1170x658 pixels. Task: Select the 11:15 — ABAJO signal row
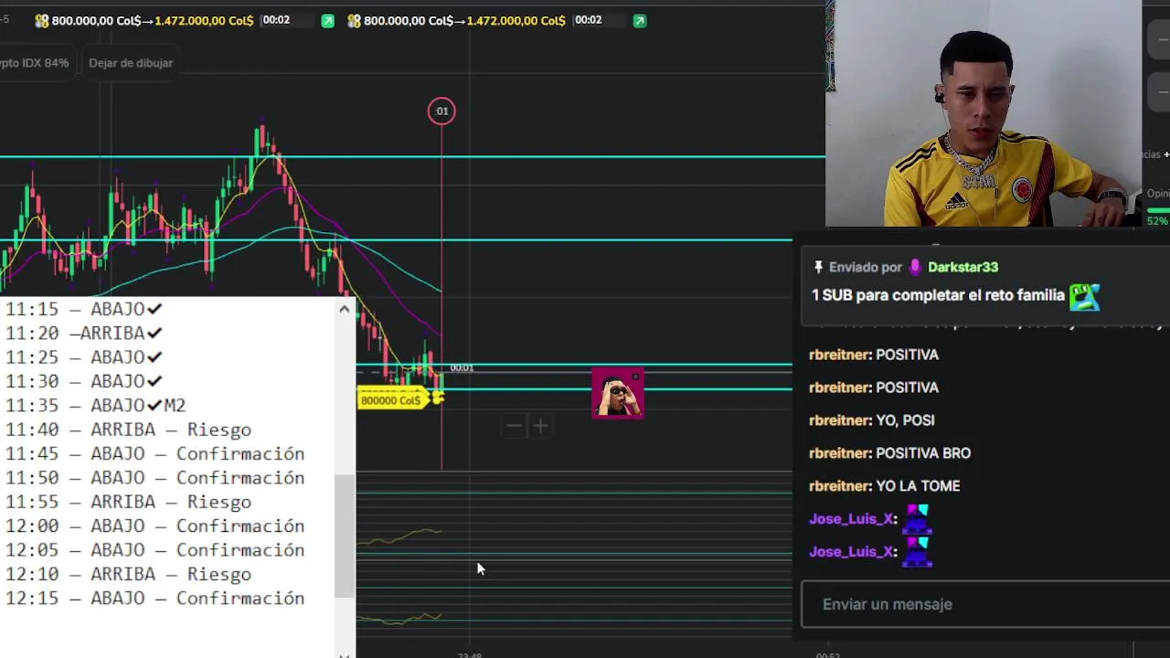click(x=84, y=309)
